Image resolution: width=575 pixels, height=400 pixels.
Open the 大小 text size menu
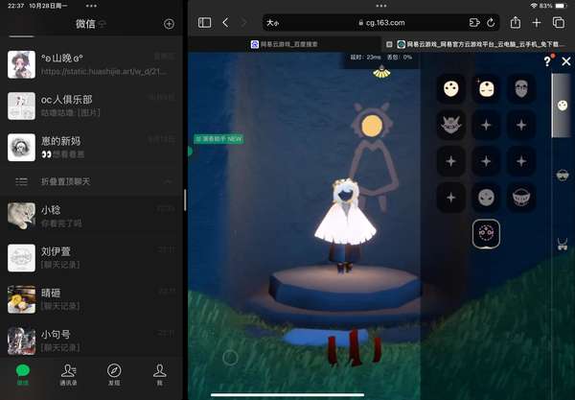[x=272, y=23]
